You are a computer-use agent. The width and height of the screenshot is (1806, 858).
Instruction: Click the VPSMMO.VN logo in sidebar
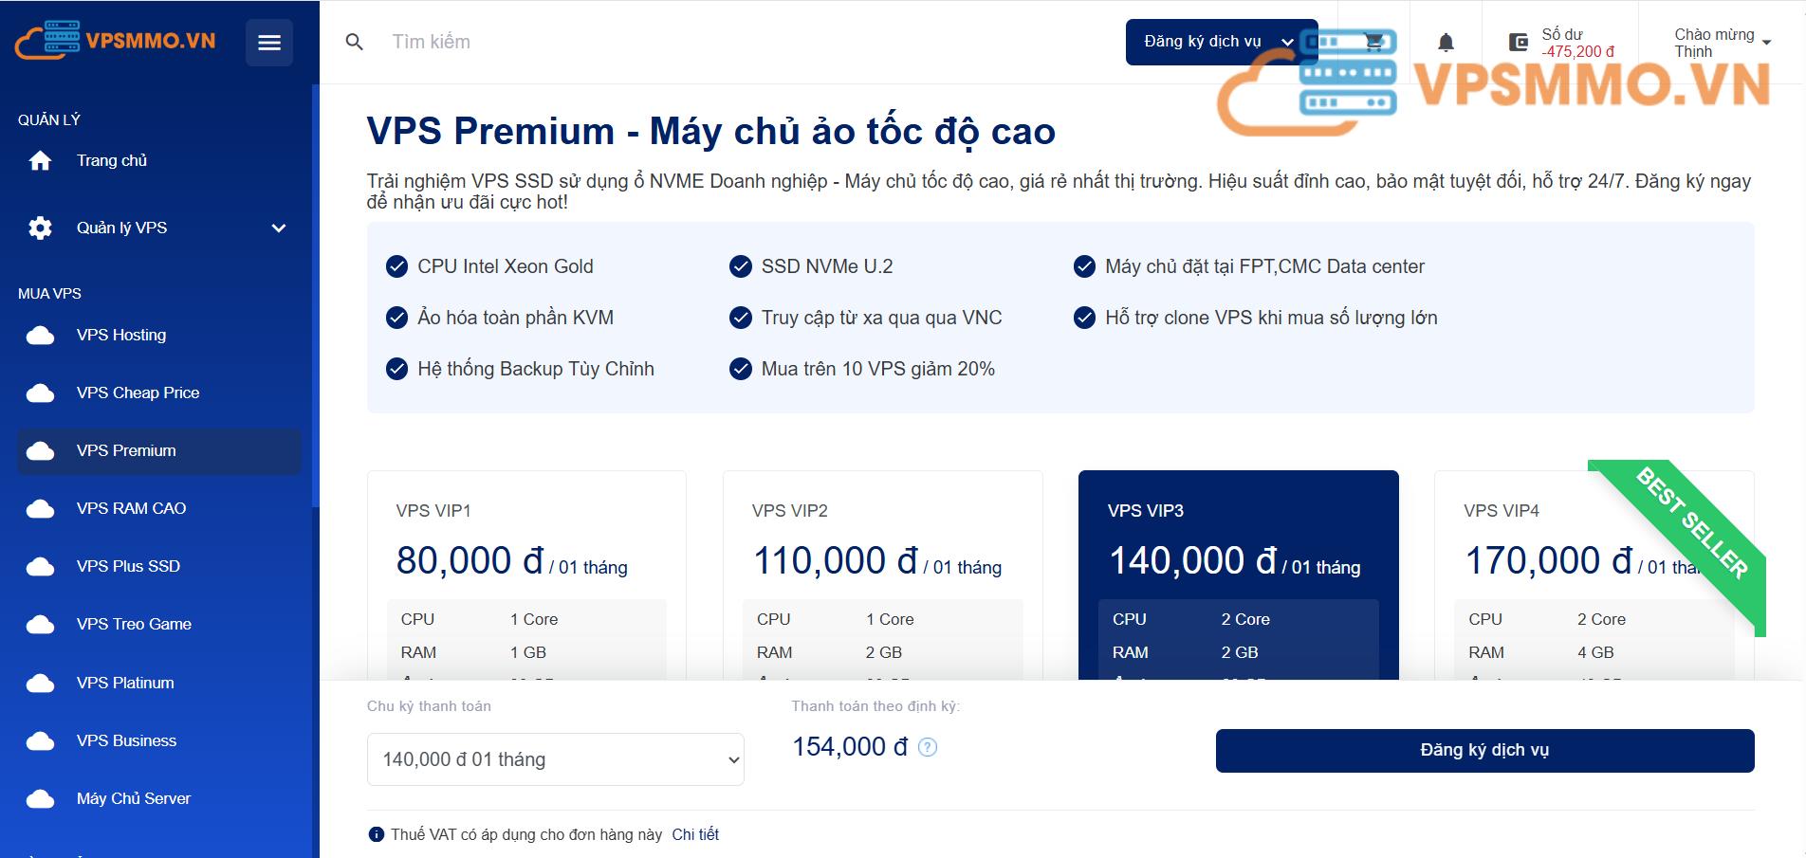pyautogui.click(x=116, y=41)
